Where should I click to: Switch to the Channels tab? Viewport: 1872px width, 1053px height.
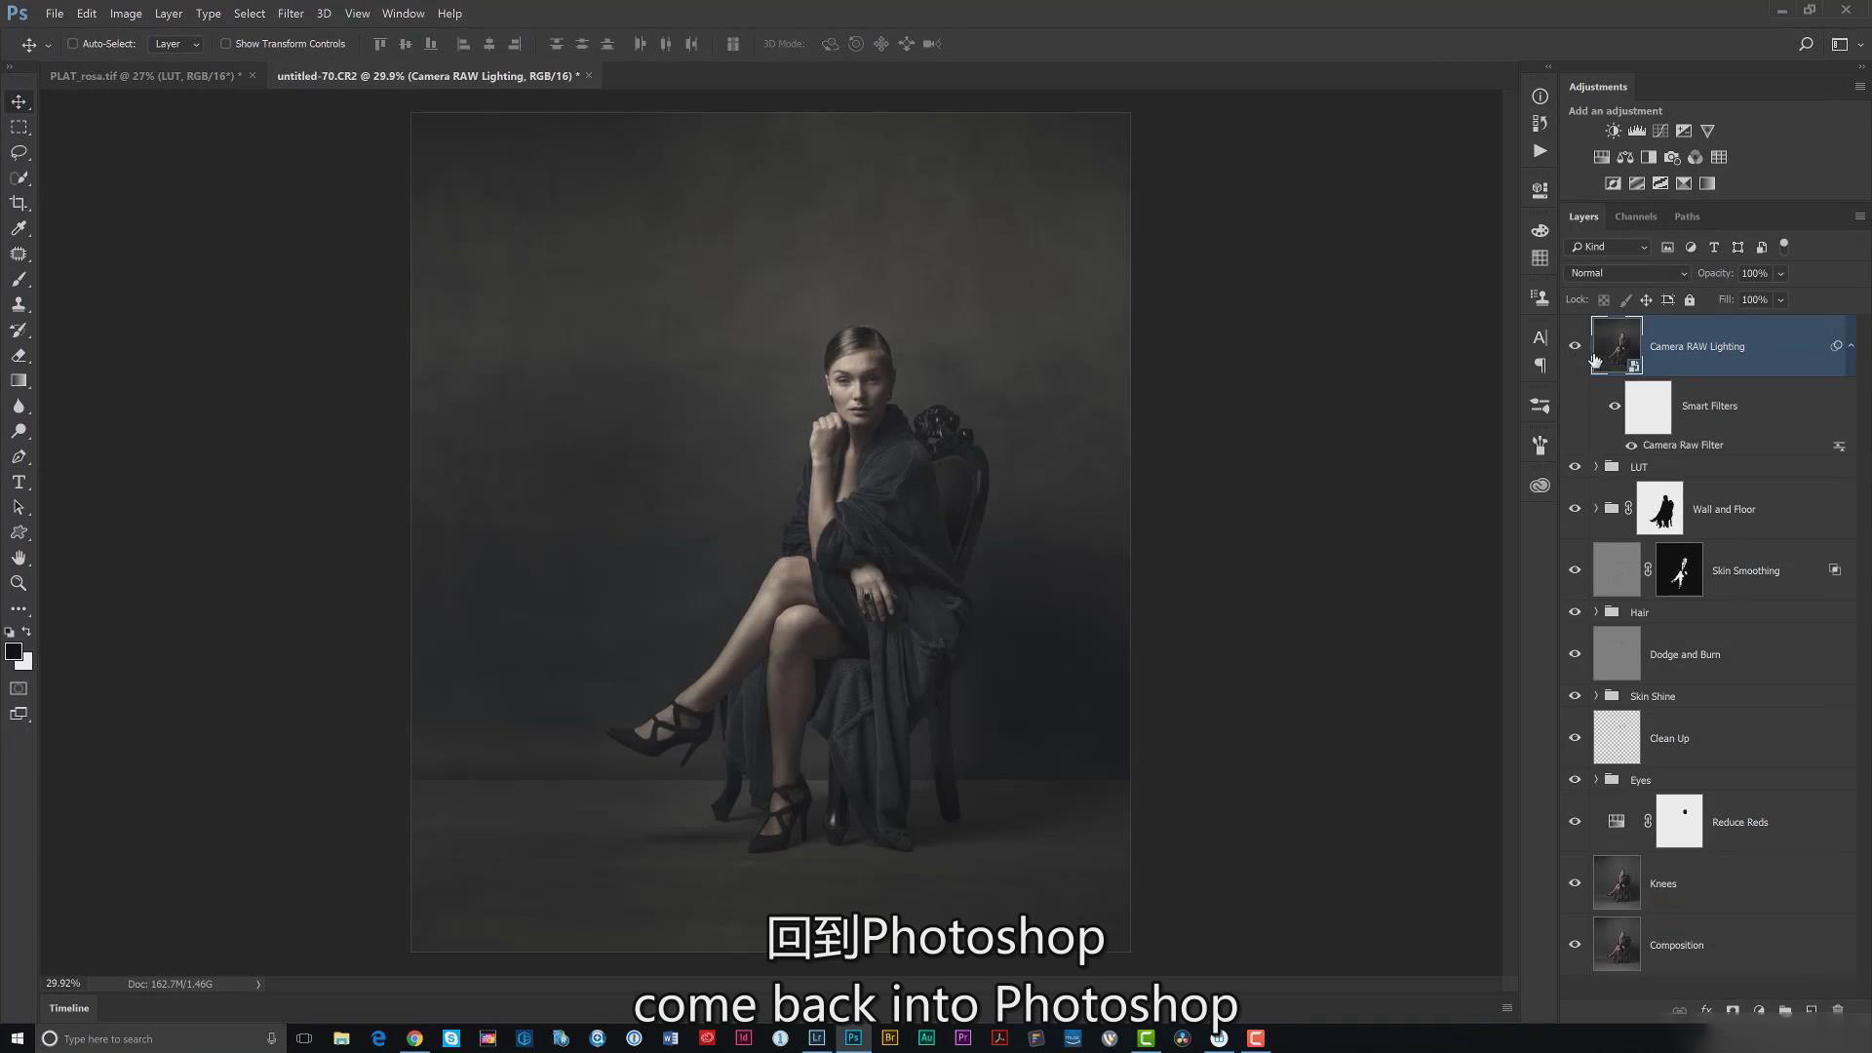(1635, 216)
